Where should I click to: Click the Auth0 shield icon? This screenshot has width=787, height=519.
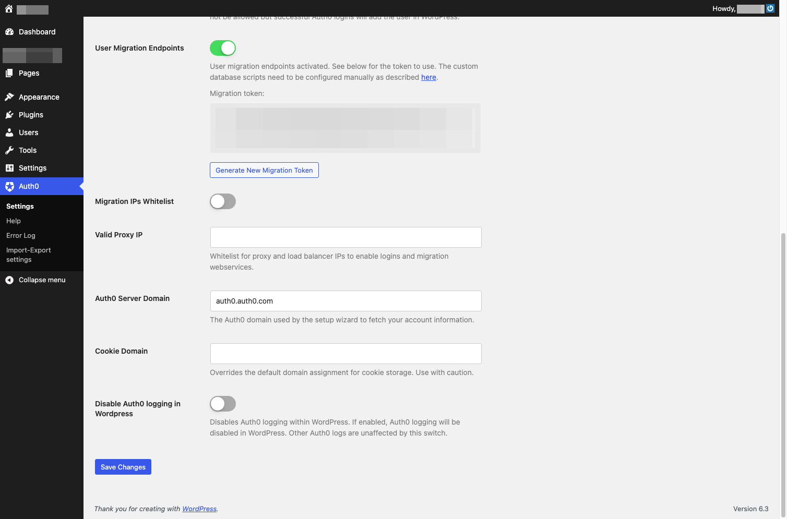[9, 186]
